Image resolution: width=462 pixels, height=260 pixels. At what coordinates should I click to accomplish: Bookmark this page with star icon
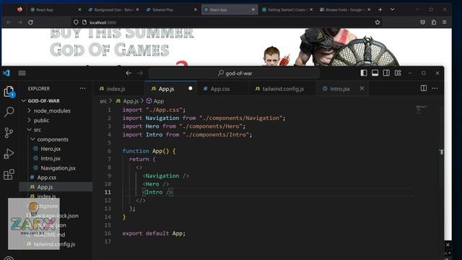tap(378, 22)
